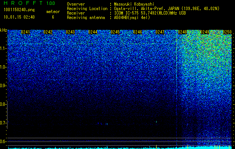Viewport: 235px width, 149px height.
Task: Click the 0241 time marker
Action: pos(25,32)
